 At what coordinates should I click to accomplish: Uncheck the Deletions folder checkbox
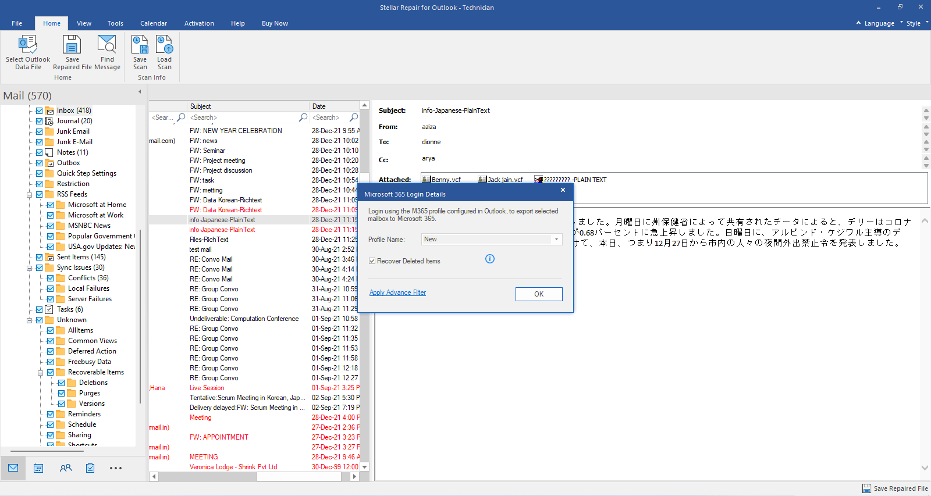(61, 383)
